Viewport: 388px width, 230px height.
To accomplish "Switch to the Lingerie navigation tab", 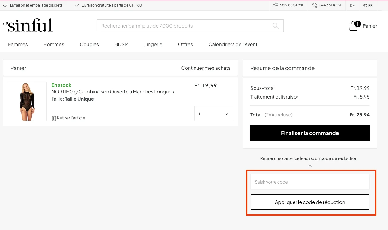I will [153, 44].
